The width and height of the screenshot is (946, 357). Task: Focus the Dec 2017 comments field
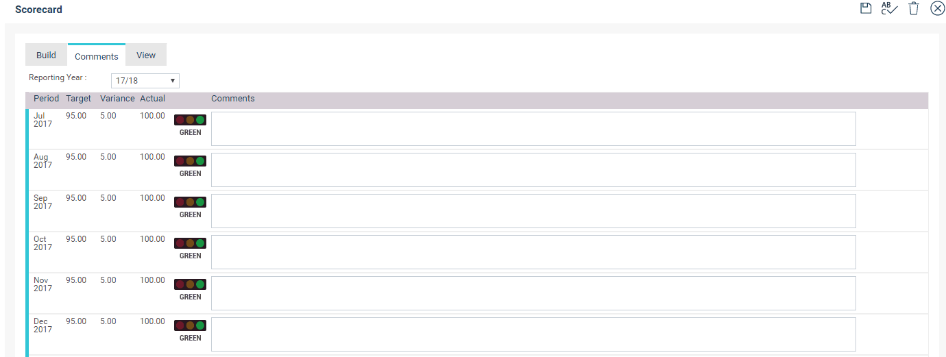pos(533,334)
